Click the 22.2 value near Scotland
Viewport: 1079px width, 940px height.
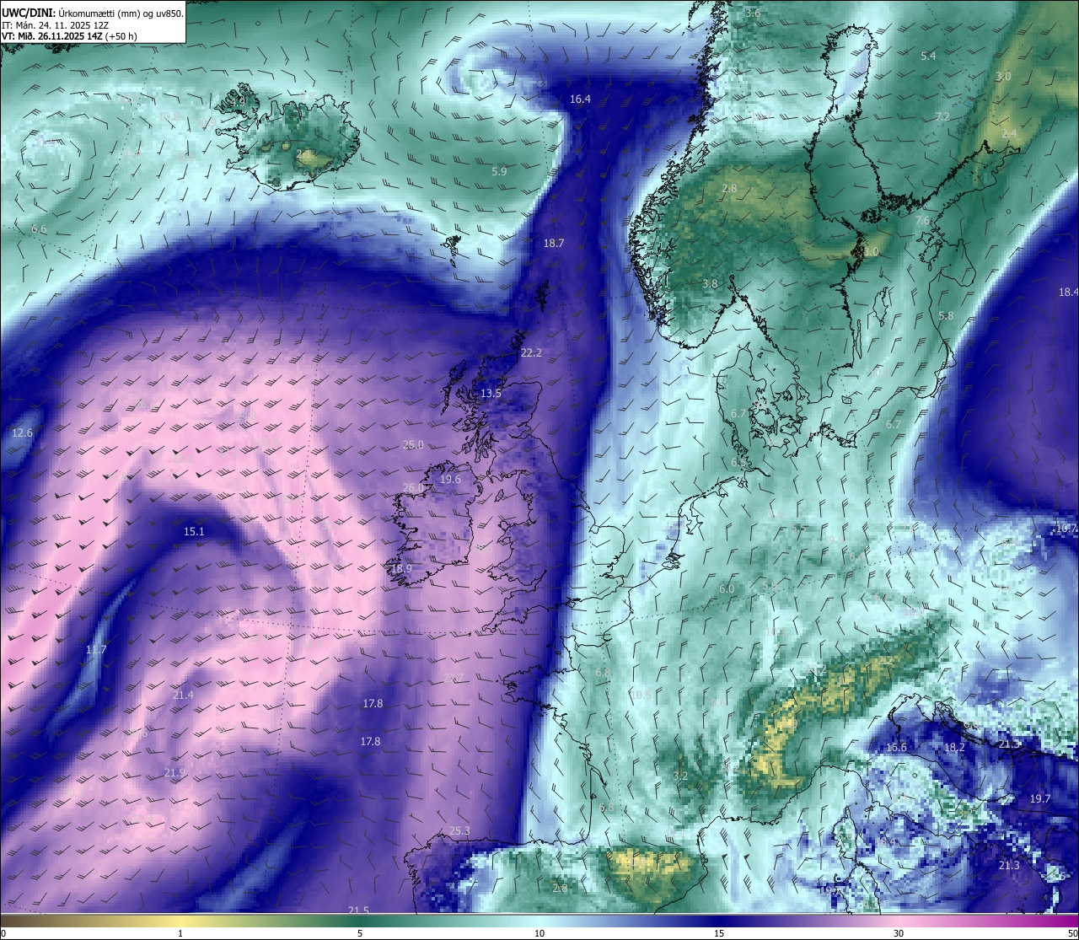point(531,352)
